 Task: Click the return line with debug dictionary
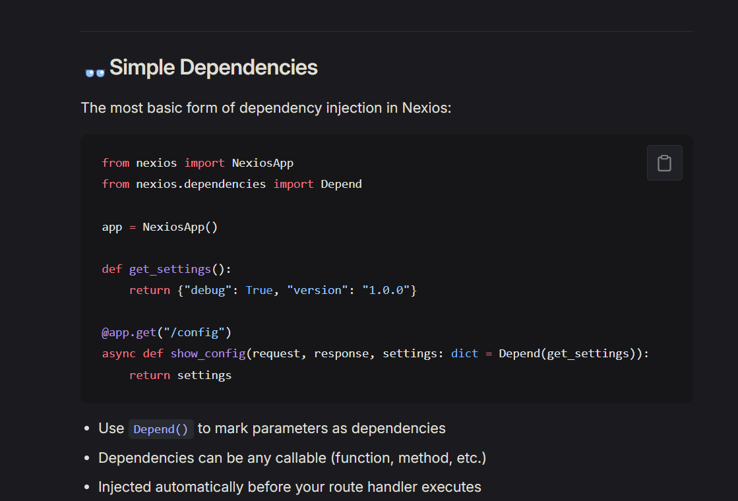point(273,290)
